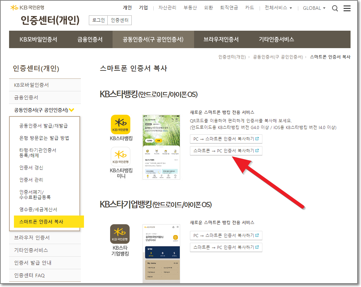This screenshot has height=287, width=361.
Task: Click KB스타뱅킹 PC → 스마트폰 인증서 복사하기 button
Action: tap(226, 139)
